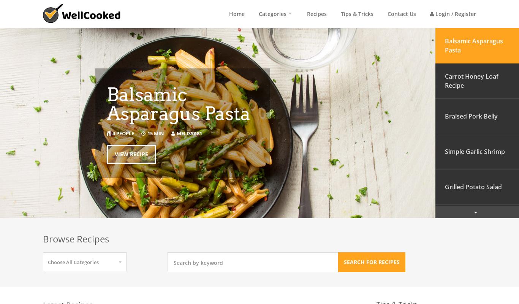Show more recipes with the slider down arrow
Screen dimensions: 519x304
click(476, 212)
